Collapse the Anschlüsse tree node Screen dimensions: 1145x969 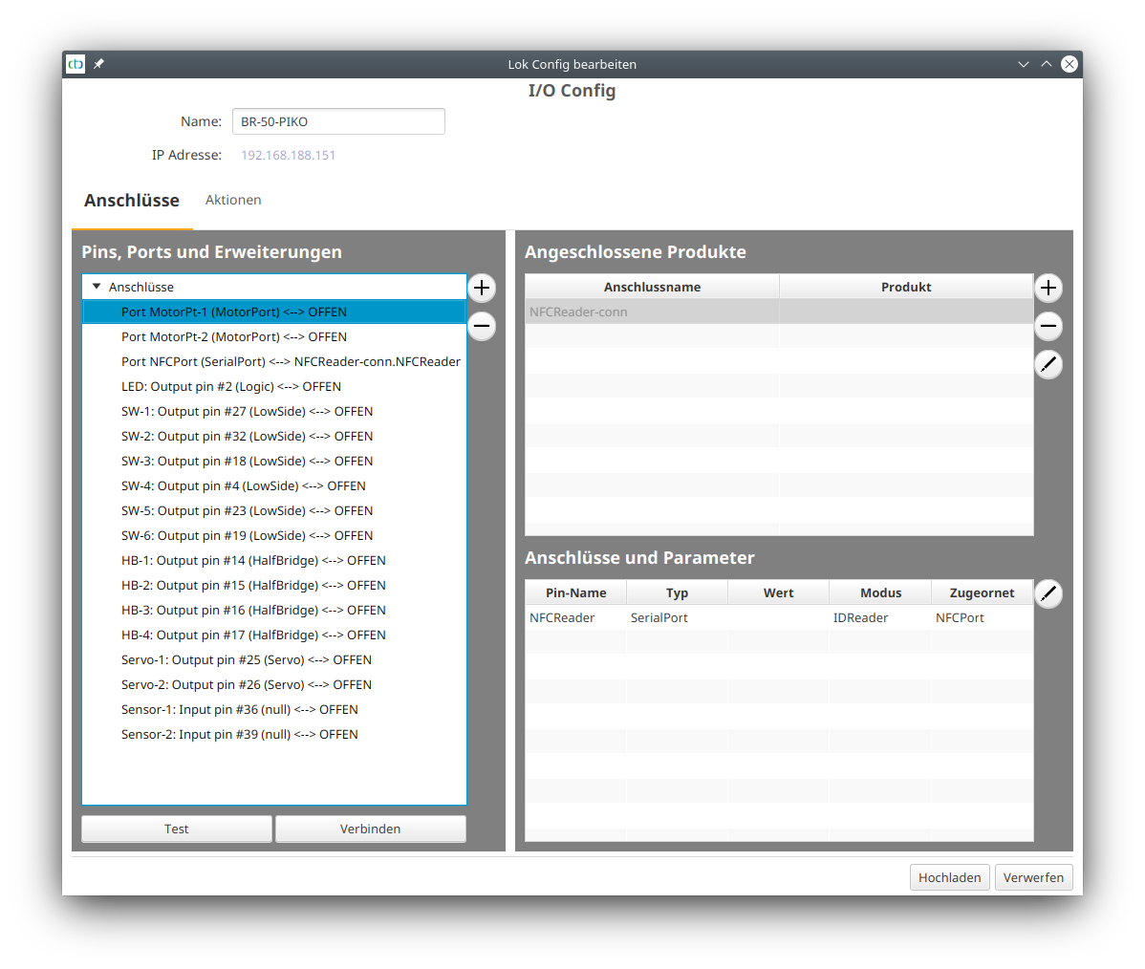coord(97,287)
